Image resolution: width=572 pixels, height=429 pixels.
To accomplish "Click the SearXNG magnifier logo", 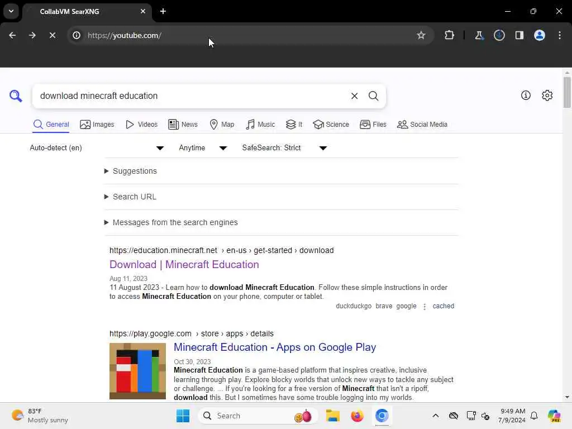I will click(16, 96).
